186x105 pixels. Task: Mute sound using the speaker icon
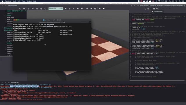coord(100,9)
